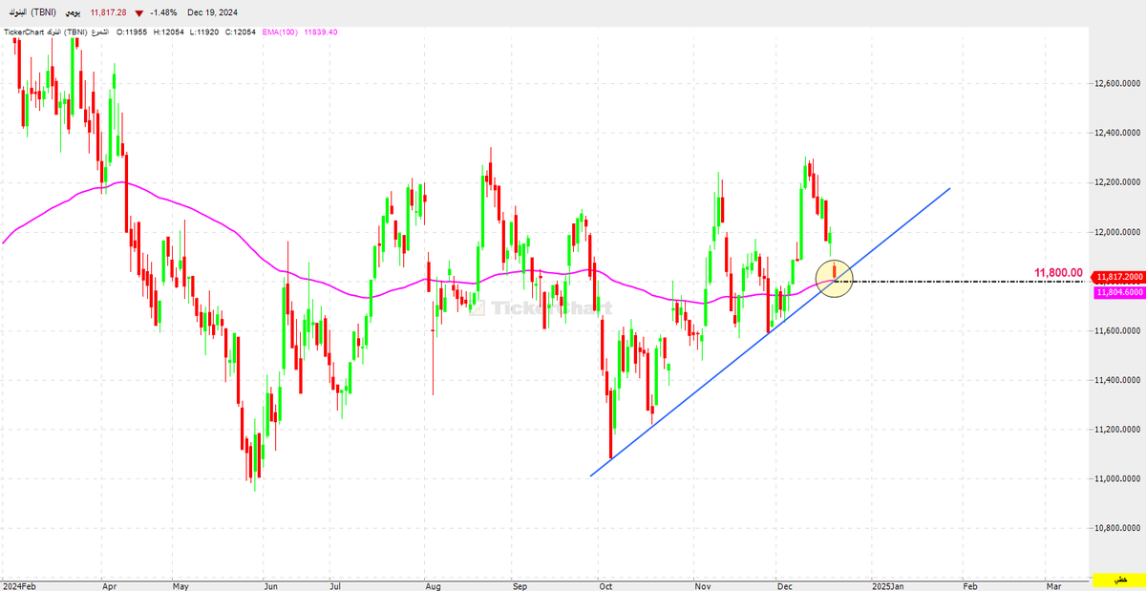This screenshot has height=591, width=1146.
Task: Click the red 11,800.00 level label
Action: pos(1058,273)
